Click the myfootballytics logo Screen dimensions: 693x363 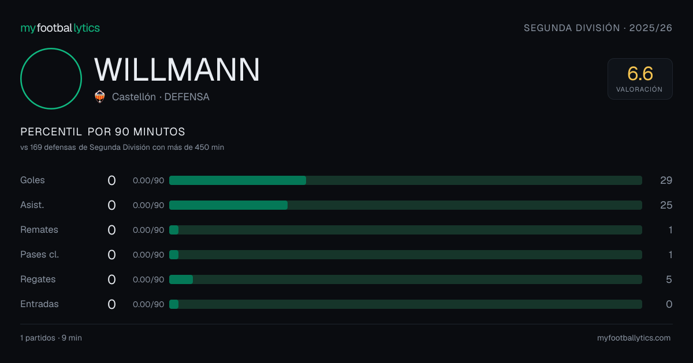point(60,28)
